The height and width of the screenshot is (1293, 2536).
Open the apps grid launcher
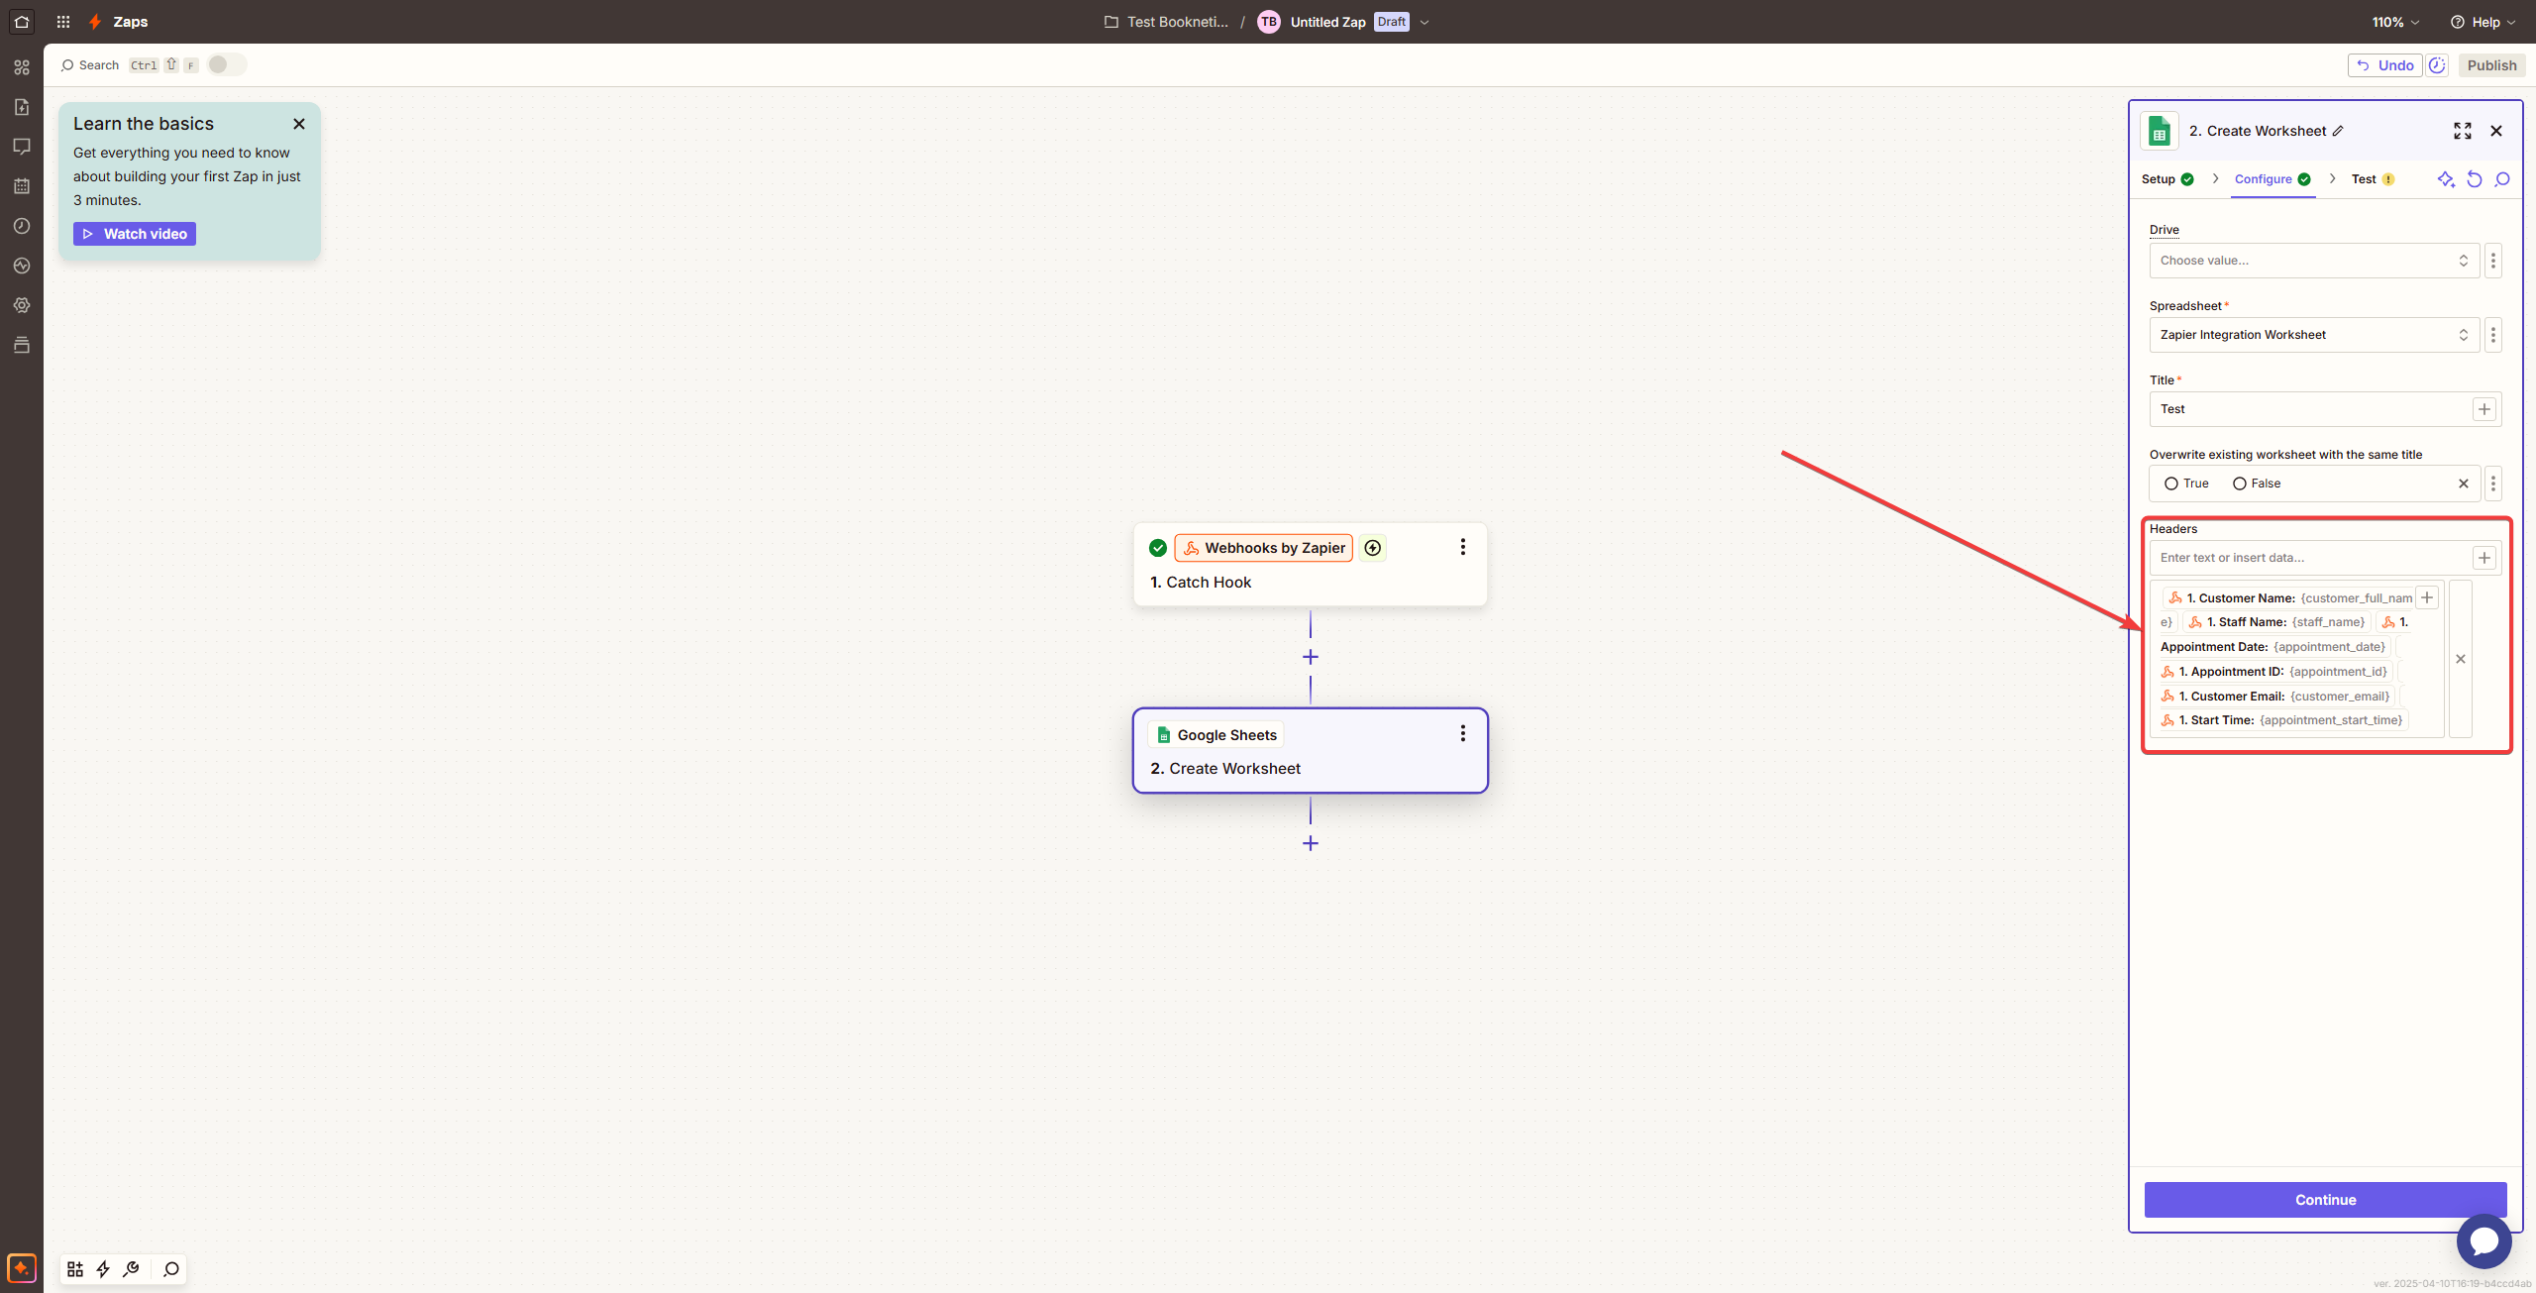[x=63, y=22]
